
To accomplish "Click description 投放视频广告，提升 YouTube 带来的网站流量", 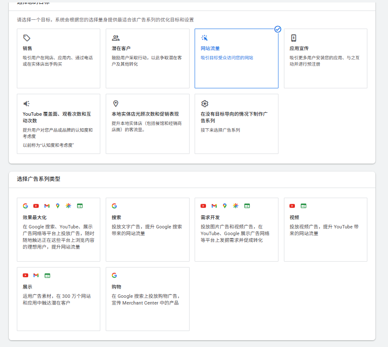I will [324, 230].
